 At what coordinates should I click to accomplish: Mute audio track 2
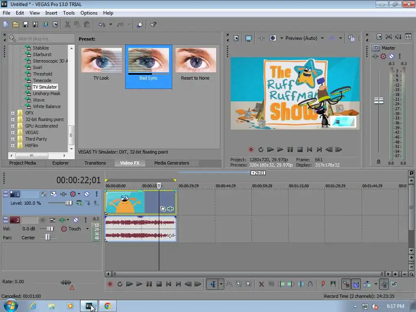(76, 220)
